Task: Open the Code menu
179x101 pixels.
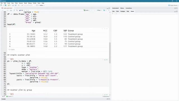Action: pyautogui.click(x=9, y=3)
